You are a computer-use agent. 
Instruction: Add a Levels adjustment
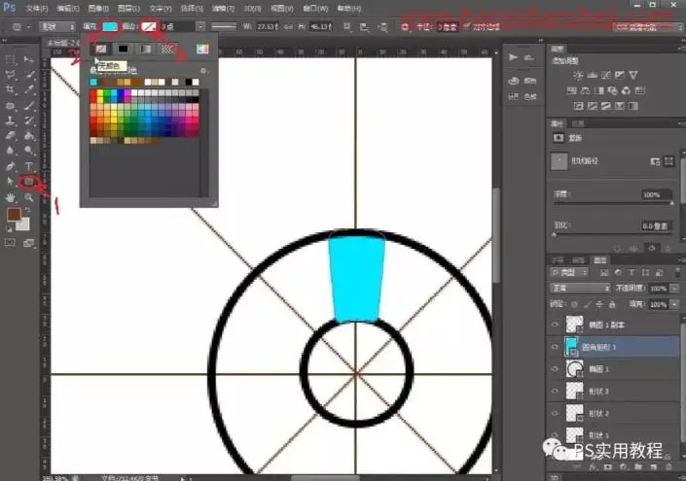[592, 75]
